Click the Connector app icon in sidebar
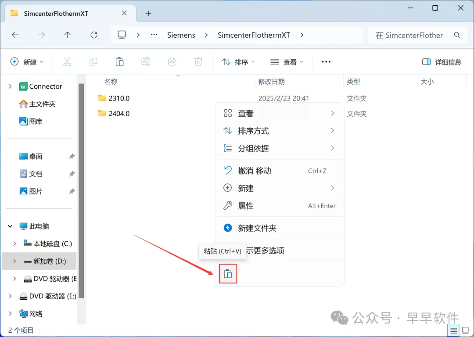The image size is (474, 337). click(x=23, y=86)
